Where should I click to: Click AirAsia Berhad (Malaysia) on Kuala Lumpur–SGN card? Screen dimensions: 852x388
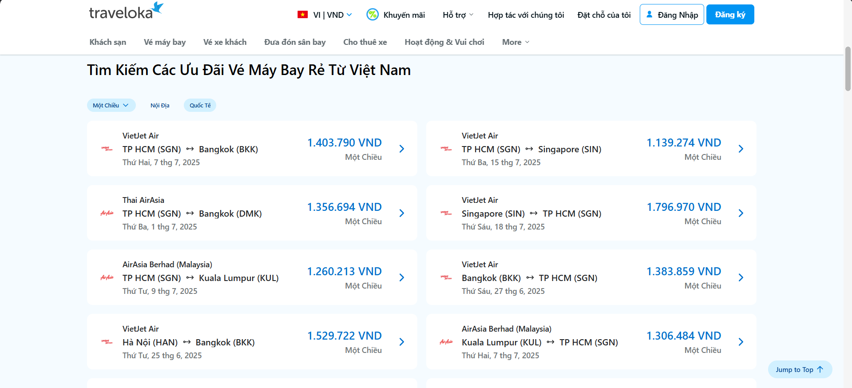point(507,329)
